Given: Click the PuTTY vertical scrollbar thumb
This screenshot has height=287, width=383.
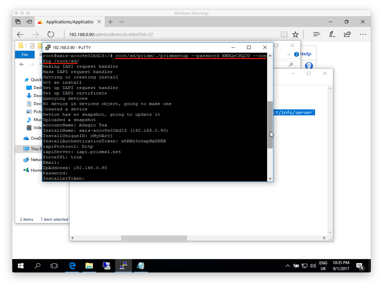Looking at the screenshot, I should (x=270, y=125).
